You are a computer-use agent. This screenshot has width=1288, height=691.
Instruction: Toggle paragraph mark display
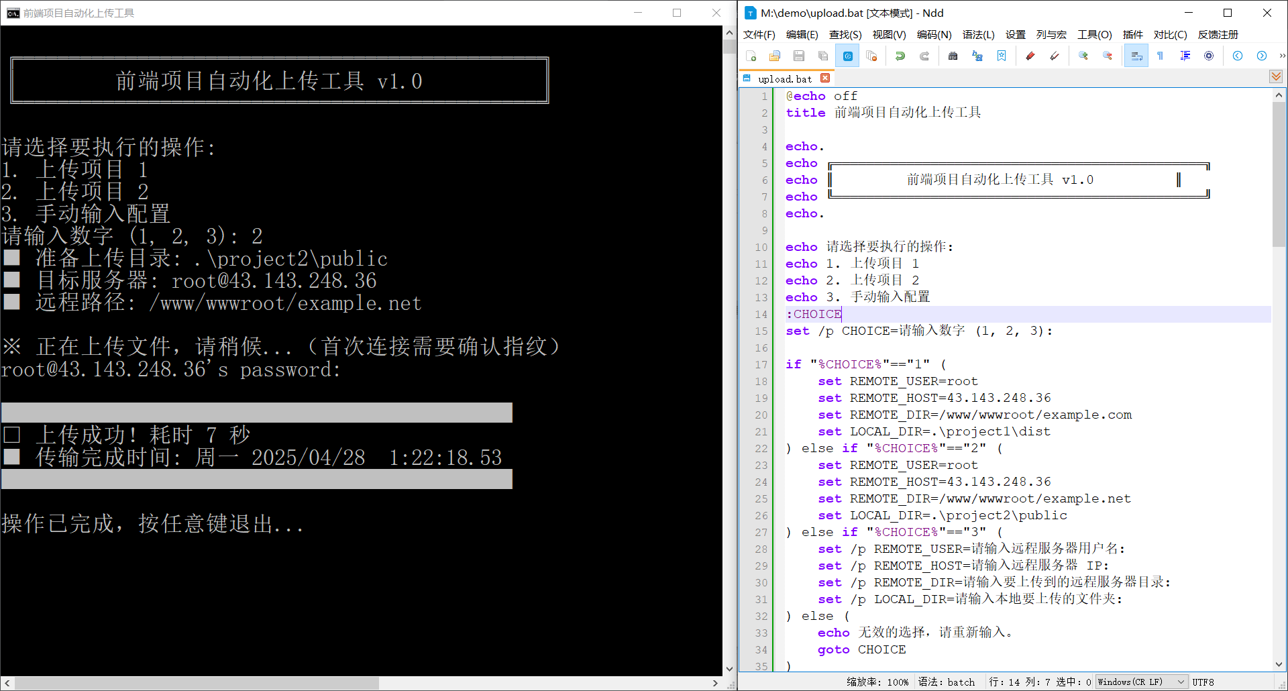tap(1160, 56)
